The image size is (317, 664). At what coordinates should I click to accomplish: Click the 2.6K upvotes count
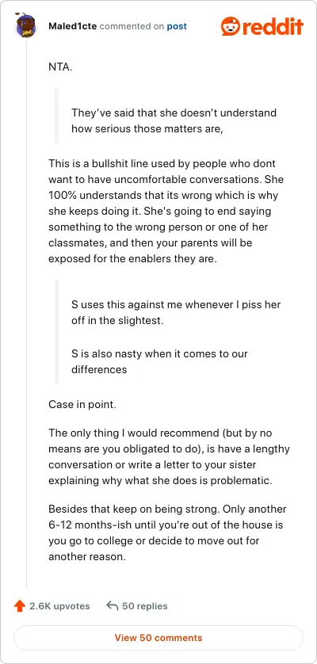point(59,606)
